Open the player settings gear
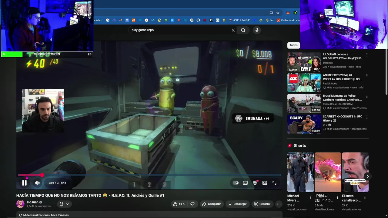This screenshot has width=388, height=218. pyautogui.click(x=255, y=183)
